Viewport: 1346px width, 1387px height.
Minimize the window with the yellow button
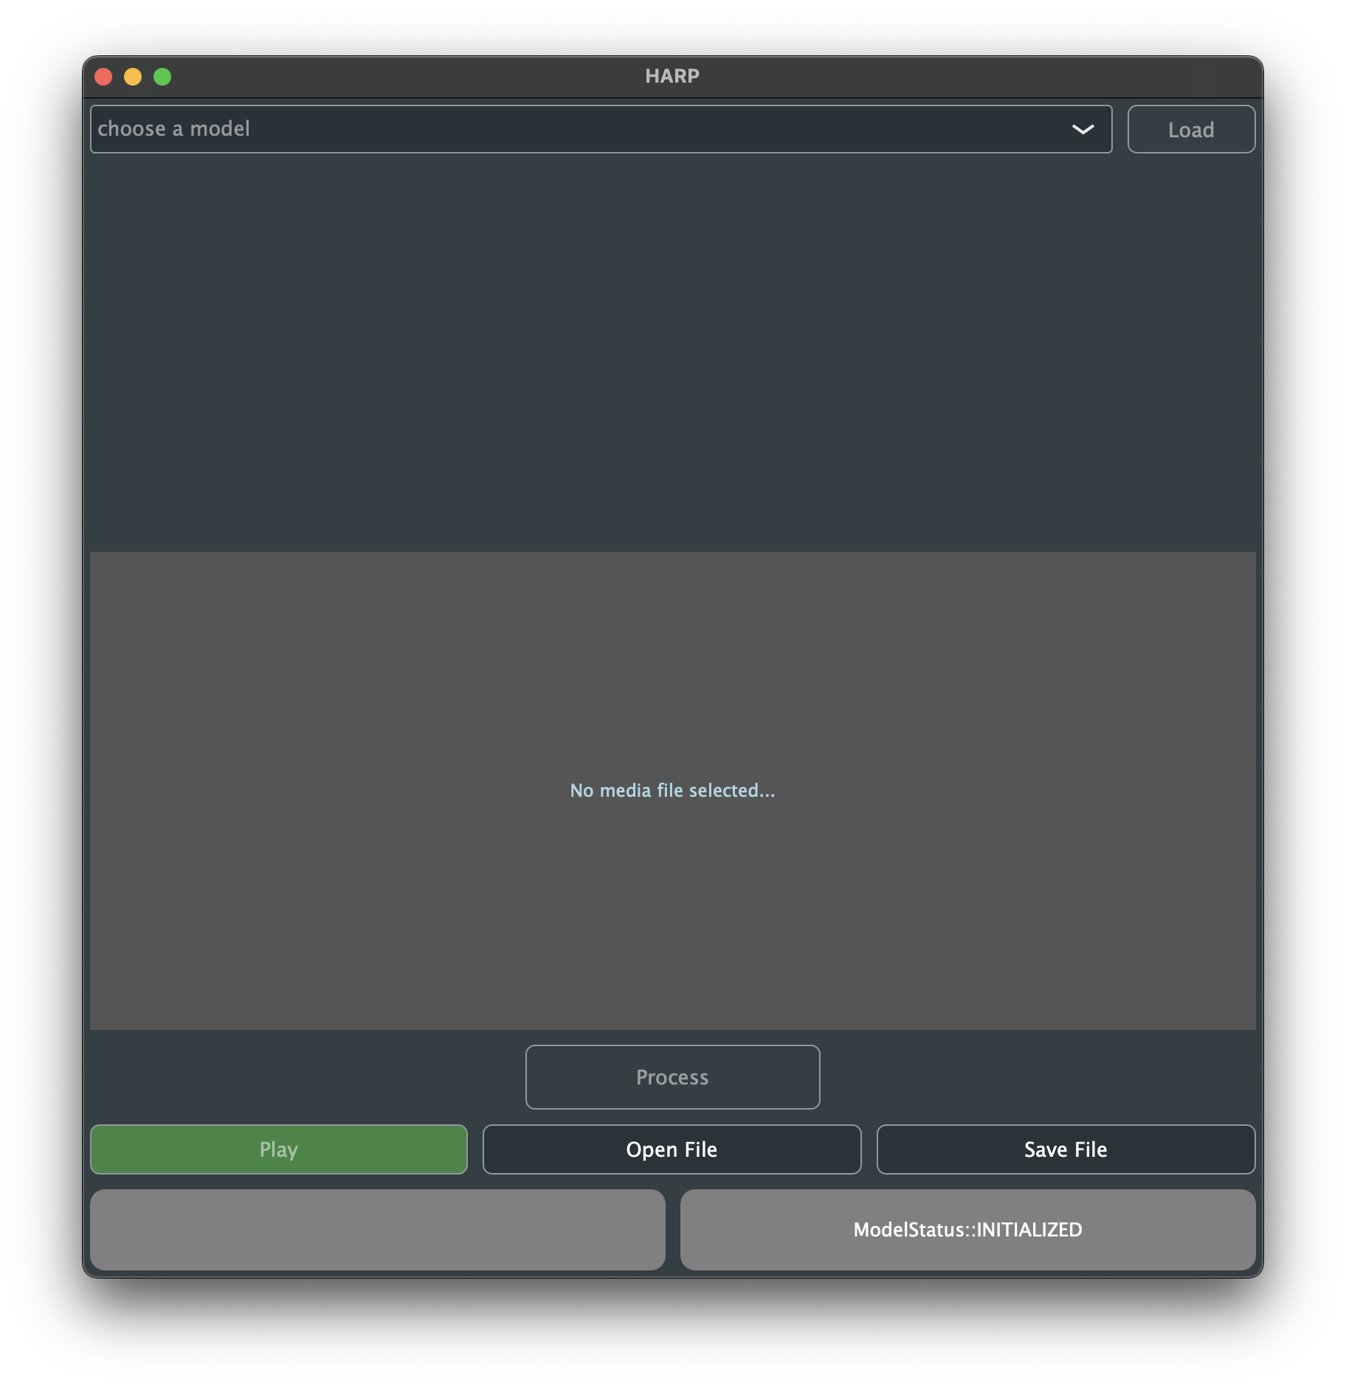click(133, 77)
